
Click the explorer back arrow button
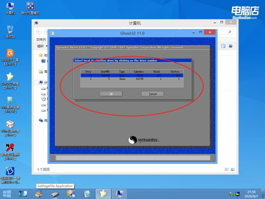39,32
